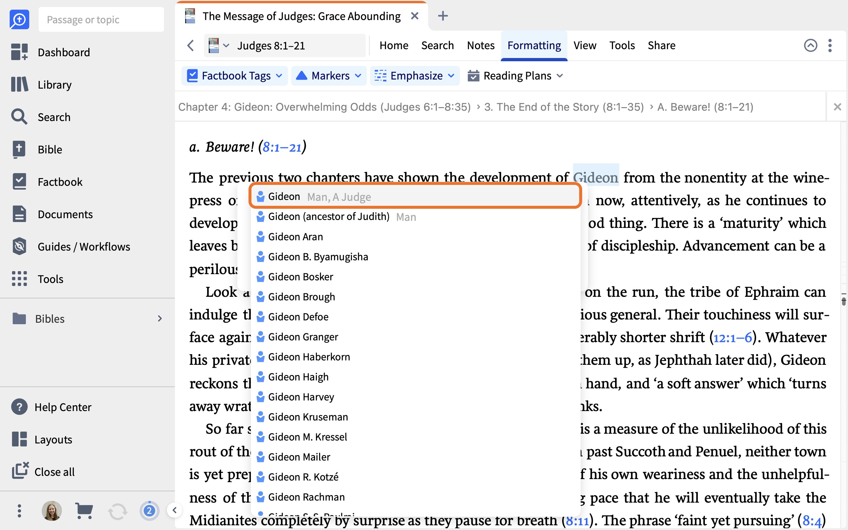Click the sync refresh icon
848x530 pixels.
click(117, 511)
